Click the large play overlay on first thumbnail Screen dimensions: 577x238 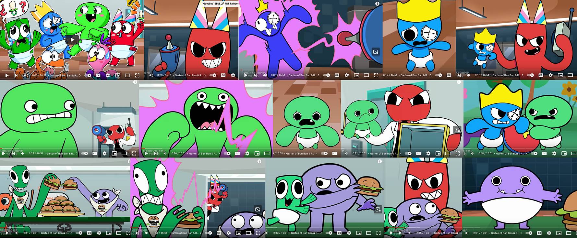(72, 40)
